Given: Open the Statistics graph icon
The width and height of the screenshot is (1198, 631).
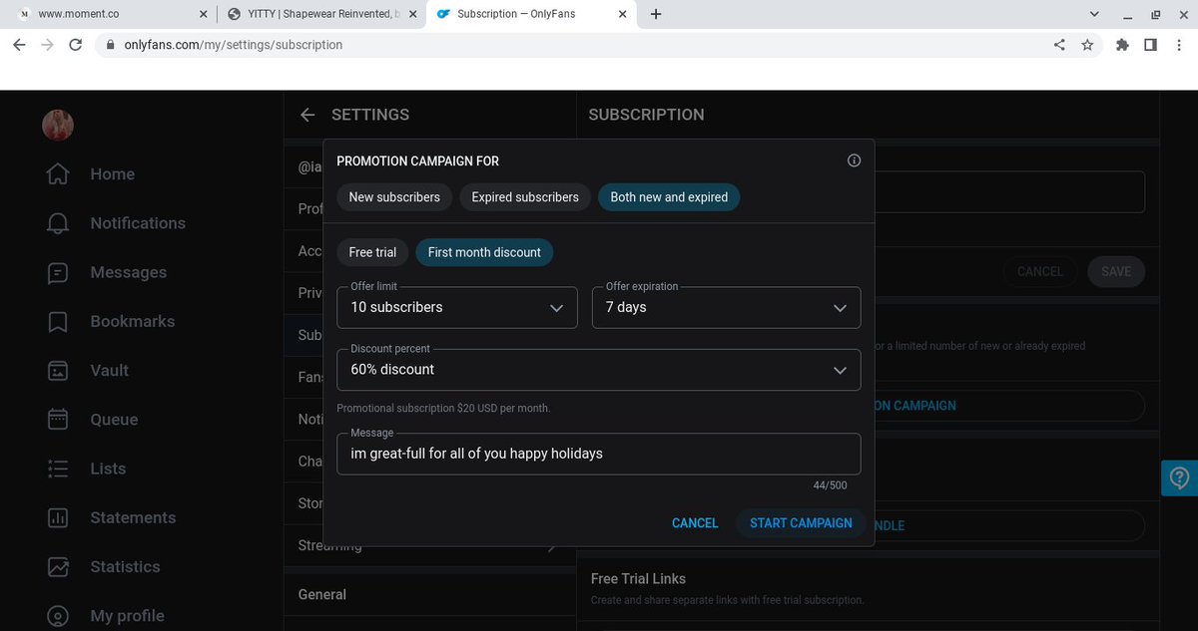Looking at the screenshot, I should pyautogui.click(x=58, y=566).
